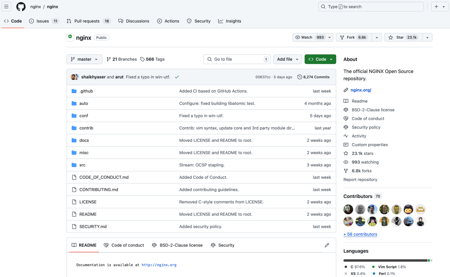This screenshot has width=450, height=277.
Task: Click the pencil edit README icon
Action: 327,245
